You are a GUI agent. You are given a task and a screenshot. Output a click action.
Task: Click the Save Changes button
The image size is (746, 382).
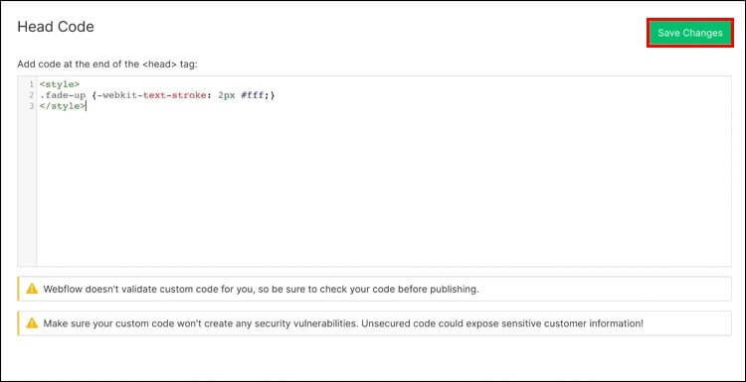point(690,33)
